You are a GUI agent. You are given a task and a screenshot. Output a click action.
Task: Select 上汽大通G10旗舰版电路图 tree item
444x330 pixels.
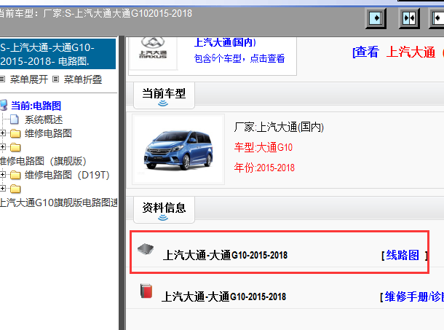click(59, 203)
